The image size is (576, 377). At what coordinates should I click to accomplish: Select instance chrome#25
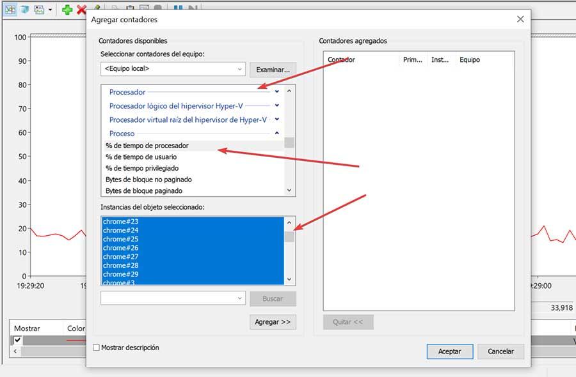[193, 239]
